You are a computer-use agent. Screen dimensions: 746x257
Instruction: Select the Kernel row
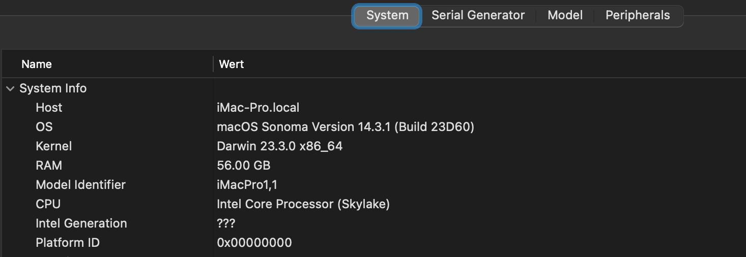pyautogui.click(x=54, y=146)
